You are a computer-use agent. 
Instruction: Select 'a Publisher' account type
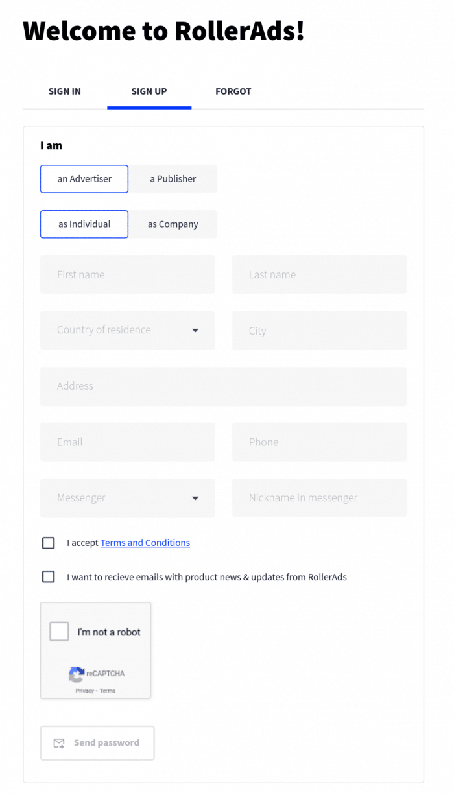point(173,178)
